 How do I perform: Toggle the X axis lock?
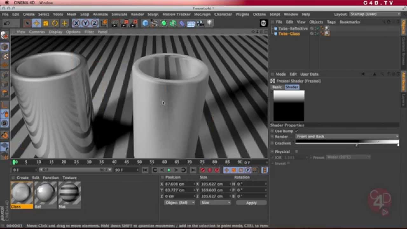pos(76,23)
